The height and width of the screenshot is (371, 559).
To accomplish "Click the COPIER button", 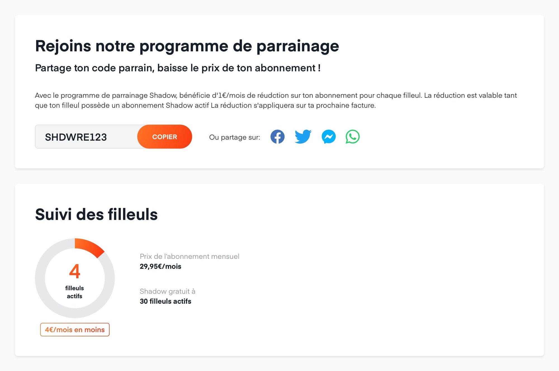I will click(165, 137).
